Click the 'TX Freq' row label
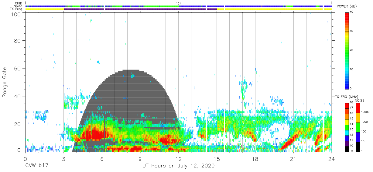 pyautogui.click(x=16, y=9)
